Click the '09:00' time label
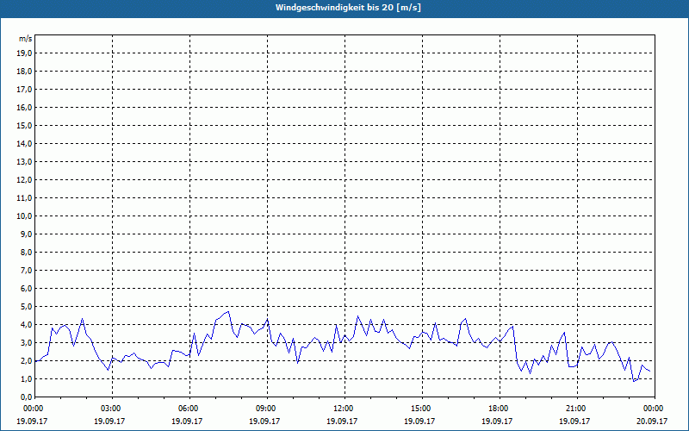 coord(267,409)
